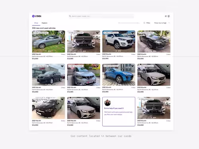Click the VINN logo

click(x=37, y=16)
